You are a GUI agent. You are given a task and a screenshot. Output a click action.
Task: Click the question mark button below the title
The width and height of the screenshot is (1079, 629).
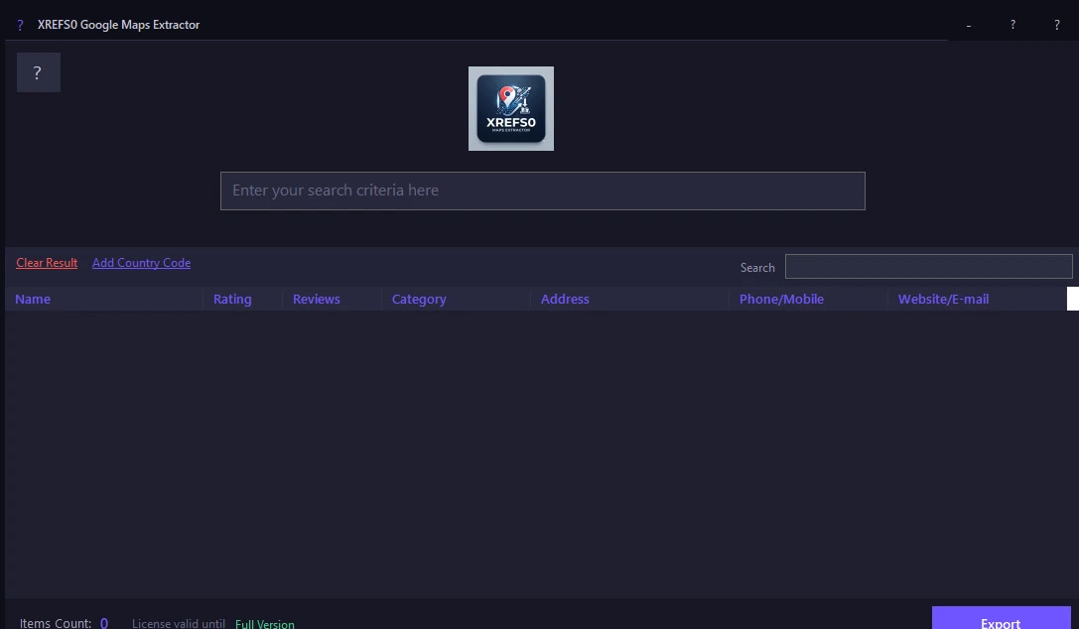point(39,72)
